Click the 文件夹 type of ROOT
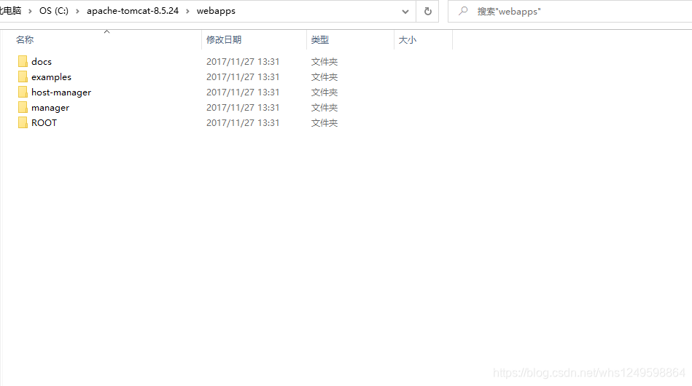Image resolution: width=692 pixels, height=386 pixels. (x=324, y=123)
